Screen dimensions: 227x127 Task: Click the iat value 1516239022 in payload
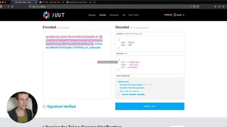click(x=132, y=67)
